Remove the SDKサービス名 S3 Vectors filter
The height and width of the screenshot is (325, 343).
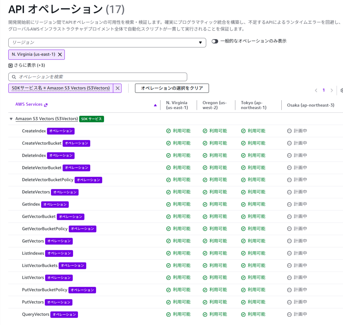tap(118, 88)
